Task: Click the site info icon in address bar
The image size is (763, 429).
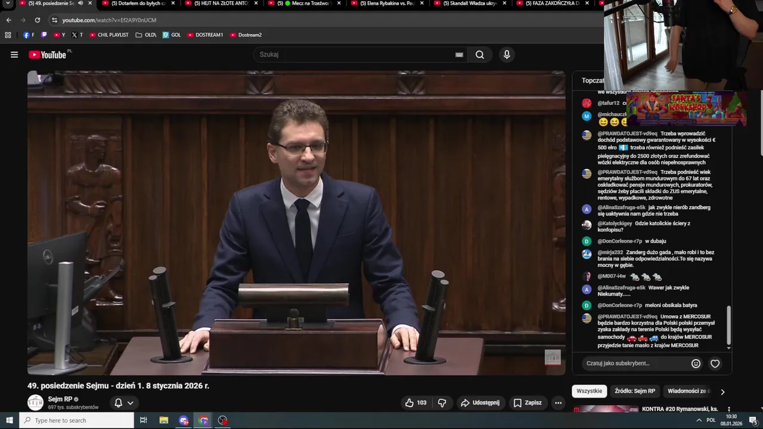Action: pyautogui.click(x=55, y=20)
